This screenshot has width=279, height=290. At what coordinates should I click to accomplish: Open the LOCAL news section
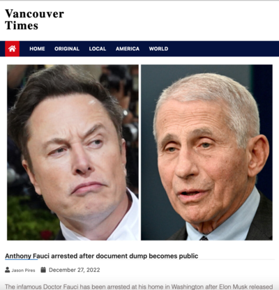click(98, 49)
